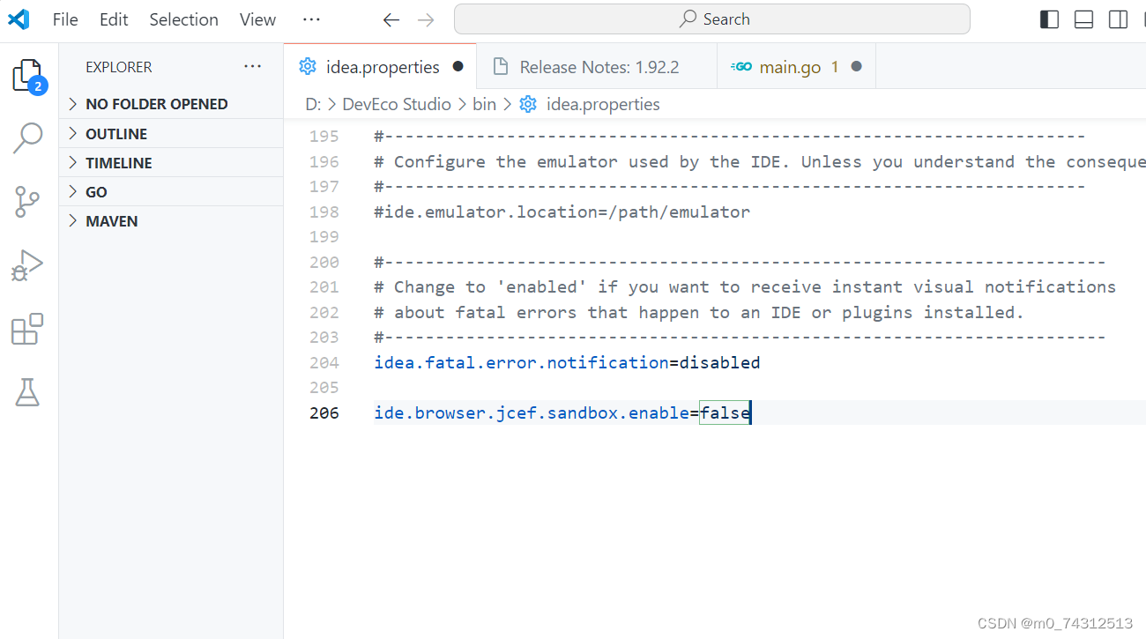The height and width of the screenshot is (639, 1146).
Task: Open the Selection menu
Action: [183, 19]
